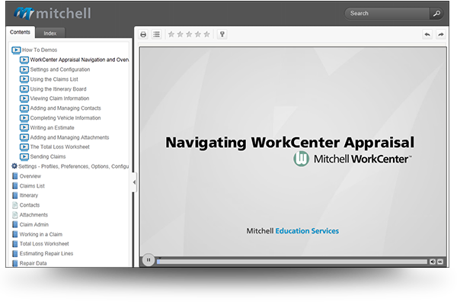This screenshot has width=457, height=302.
Task: Click the video slide titled Navigating WorkCenter Appraisal
Action: pos(293,152)
